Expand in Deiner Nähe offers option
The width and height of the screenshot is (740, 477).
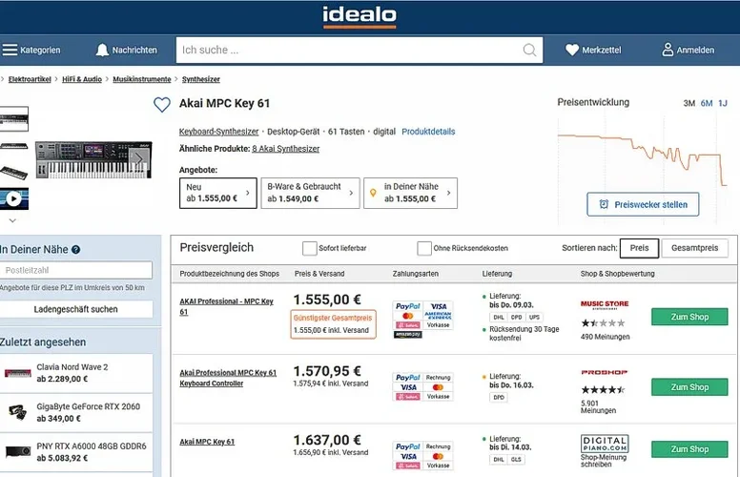click(411, 193)
